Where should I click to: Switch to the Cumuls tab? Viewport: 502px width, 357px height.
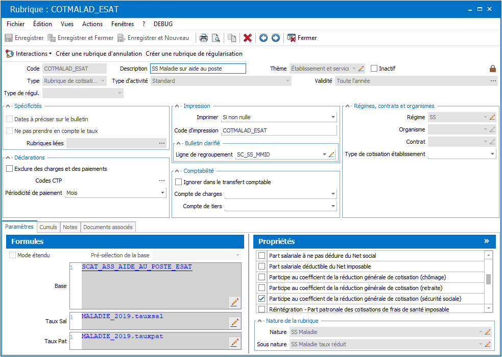49,227
